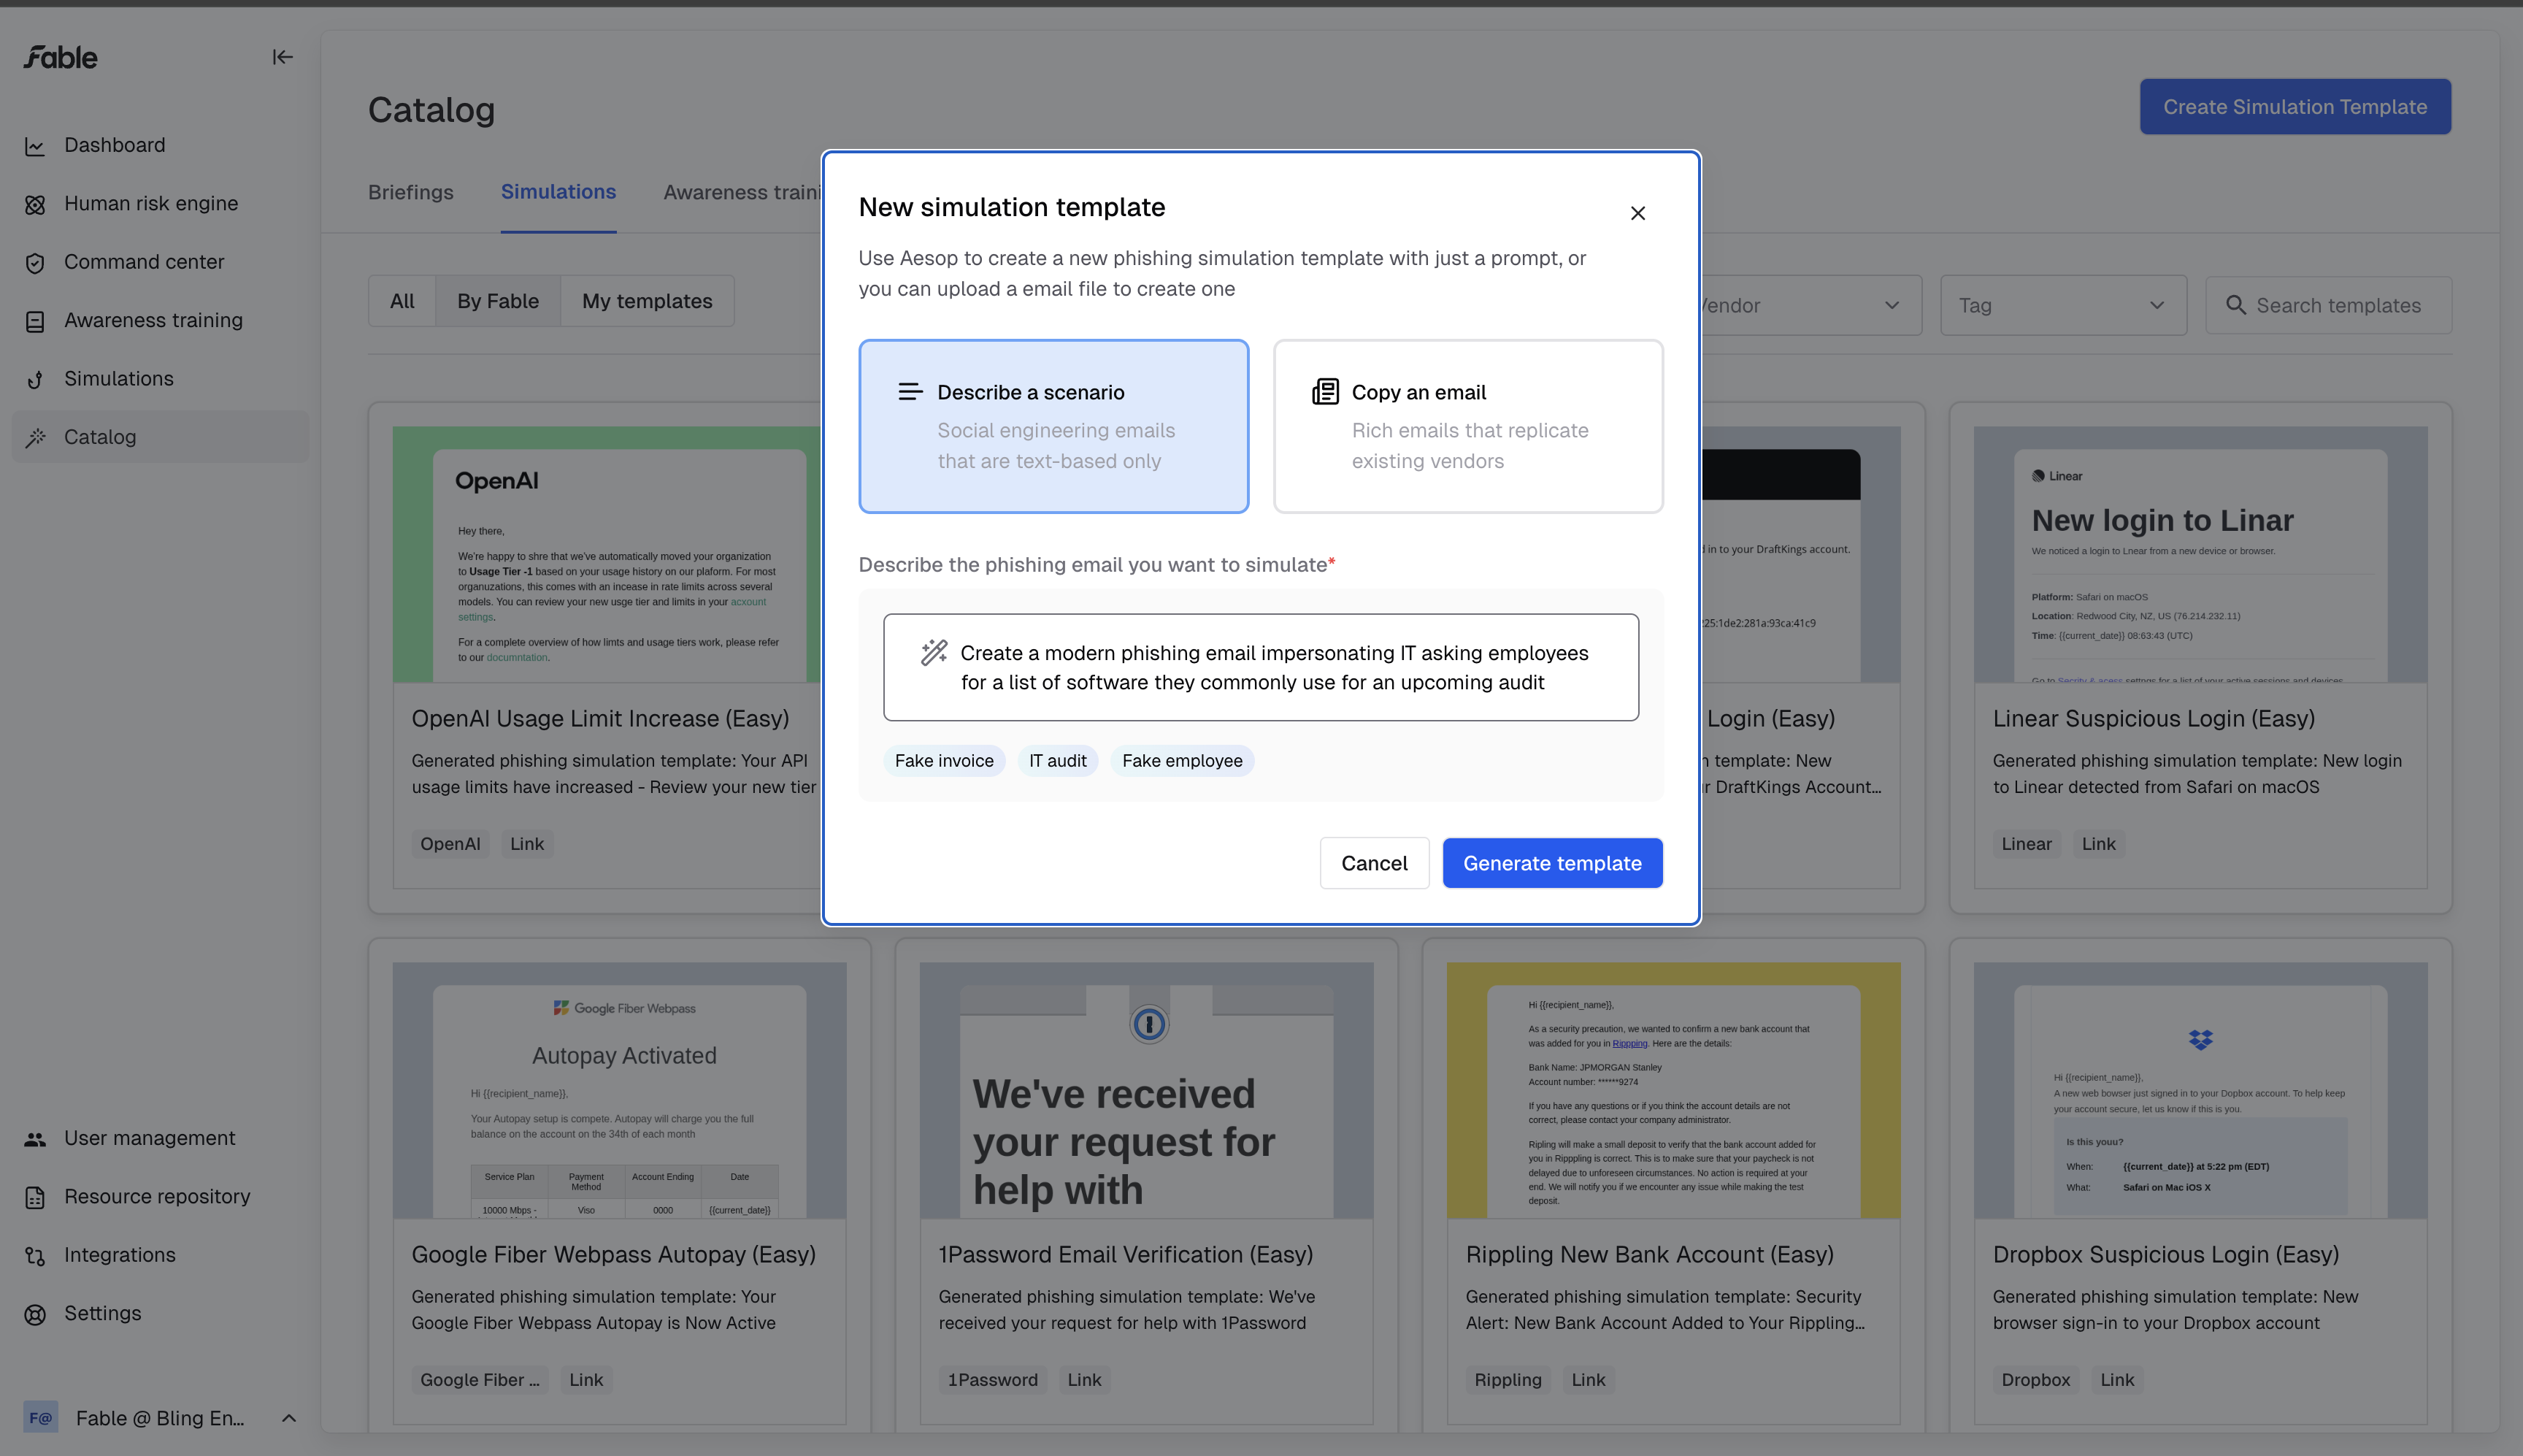The width and height of the screenshot is (2523, 1456).
Task: Click Create Simulation Template button
Action: 2295,107
